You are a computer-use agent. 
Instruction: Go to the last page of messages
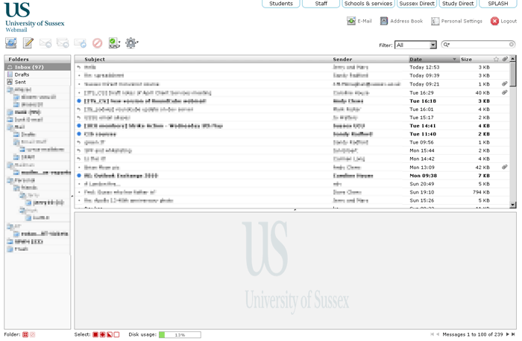click(513, 334)
